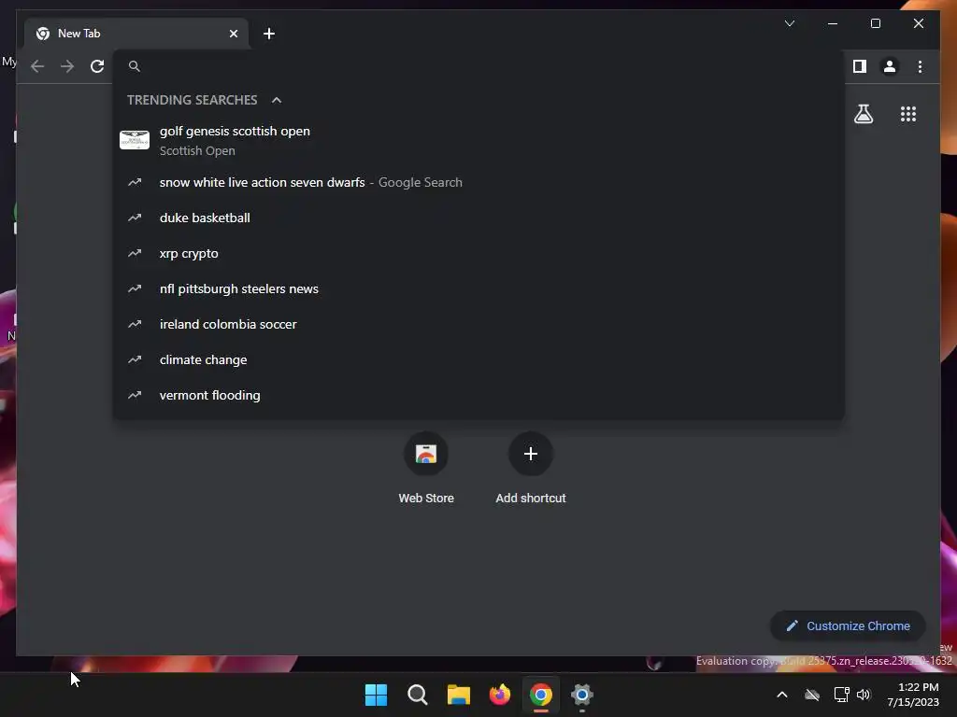Launch Firefox from the taskbar
957x717 pixels.
click(500, 695)
